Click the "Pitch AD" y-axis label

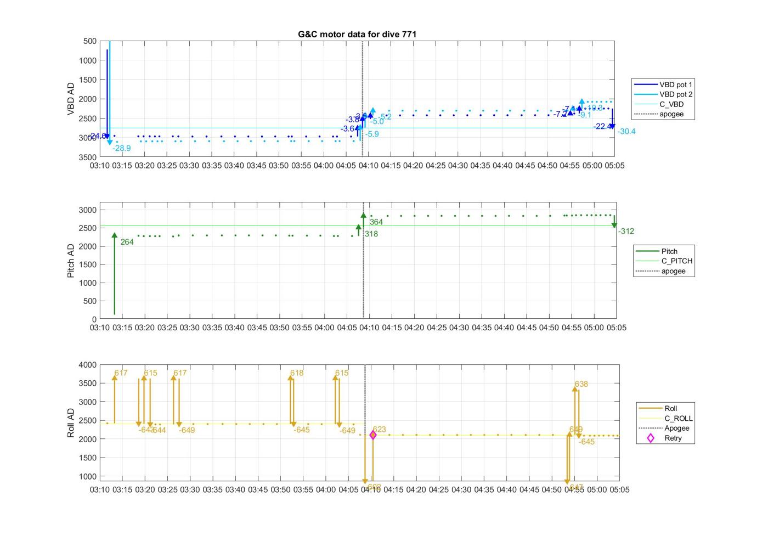[71, 261]
